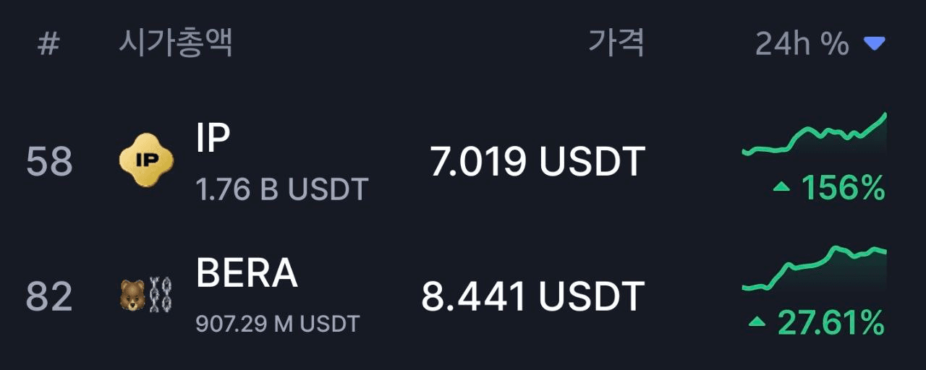Sort by the # rank column header
The height and width of the screenshot is (370, 926).
click(x=48, y=44)
